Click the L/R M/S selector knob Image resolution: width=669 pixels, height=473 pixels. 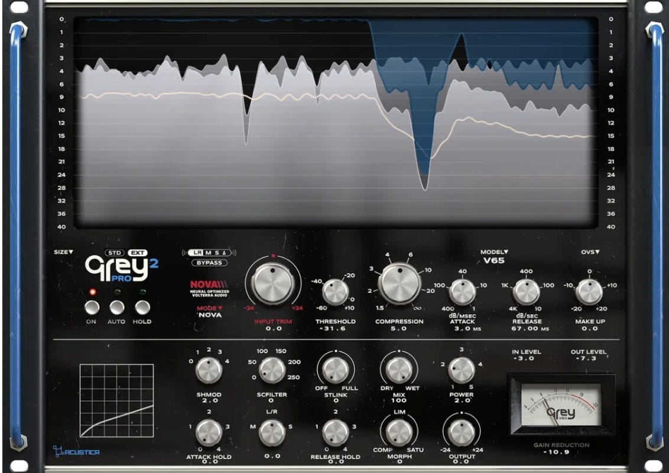(272, 433)
